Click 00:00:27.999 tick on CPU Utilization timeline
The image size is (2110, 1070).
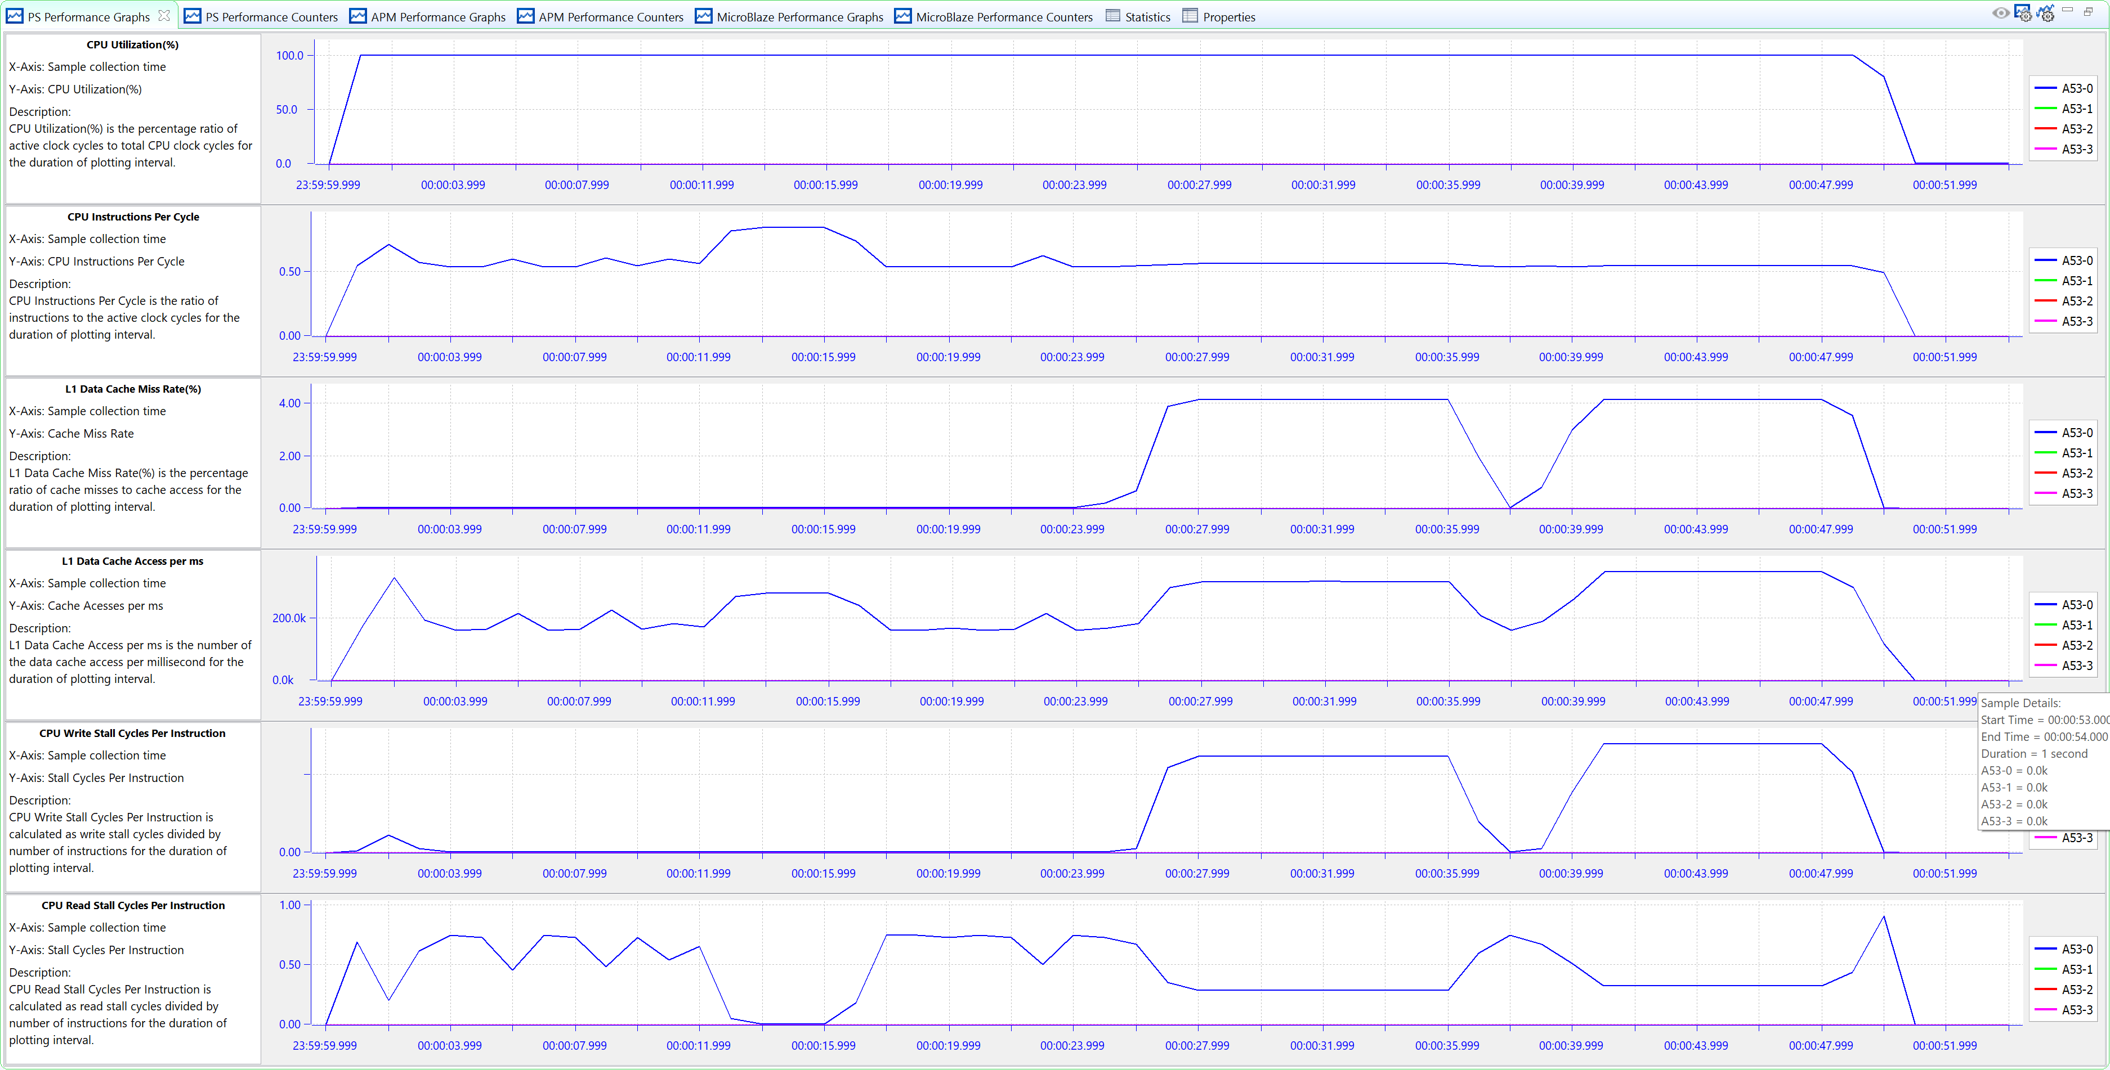(x=1199, y=185)
